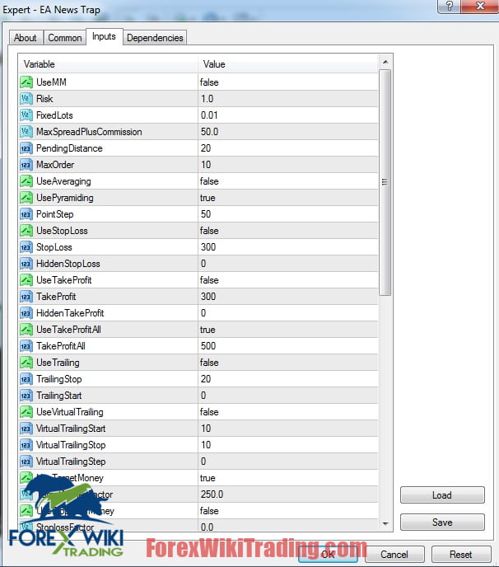Click the StopLoss integer icon

point(26,247)
